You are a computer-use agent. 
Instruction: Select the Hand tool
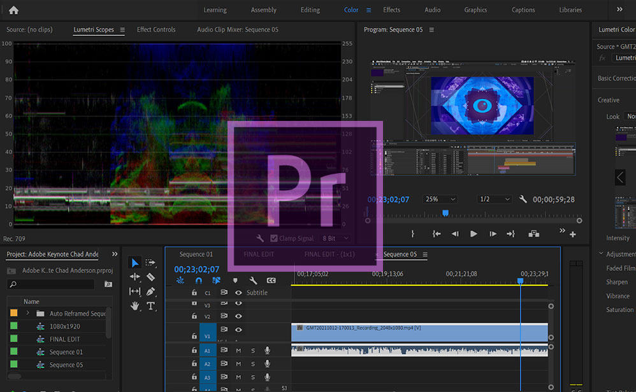(135, 306)
